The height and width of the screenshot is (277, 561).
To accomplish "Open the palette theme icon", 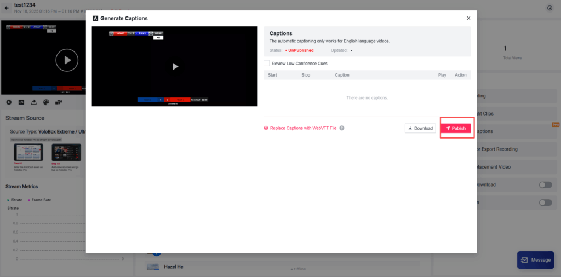I will point(46,102).
